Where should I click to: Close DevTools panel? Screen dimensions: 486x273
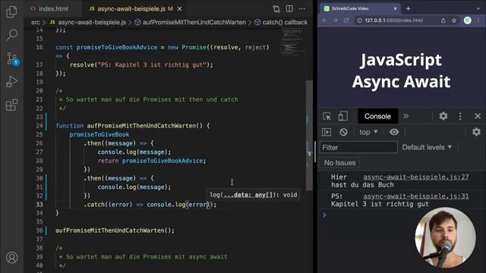click(478, 116)
